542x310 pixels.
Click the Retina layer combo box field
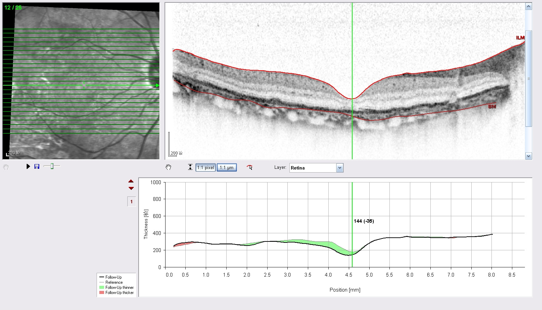click(316, 168)
